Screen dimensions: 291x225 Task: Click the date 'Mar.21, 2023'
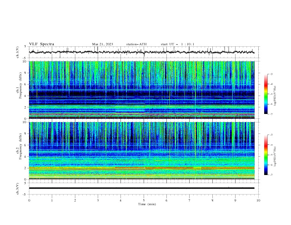103,44
